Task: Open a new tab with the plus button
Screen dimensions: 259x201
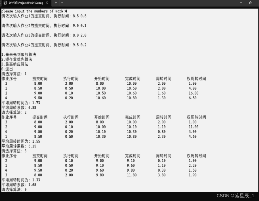Action: tap(56, 3)
